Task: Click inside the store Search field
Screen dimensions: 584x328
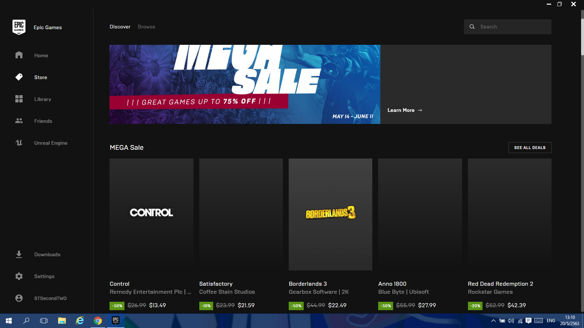Action: (508, 27)
